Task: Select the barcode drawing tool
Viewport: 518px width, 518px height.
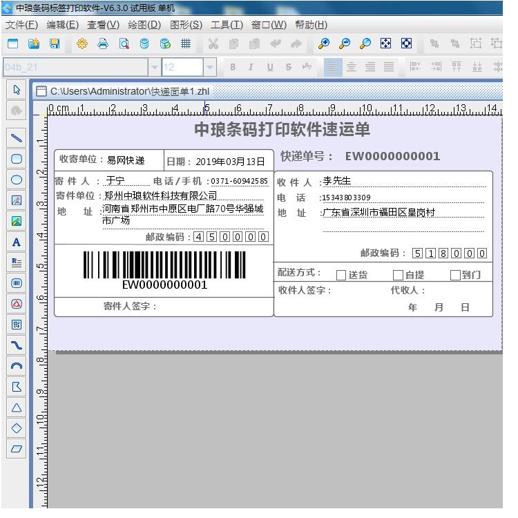Action: [17, 283]
